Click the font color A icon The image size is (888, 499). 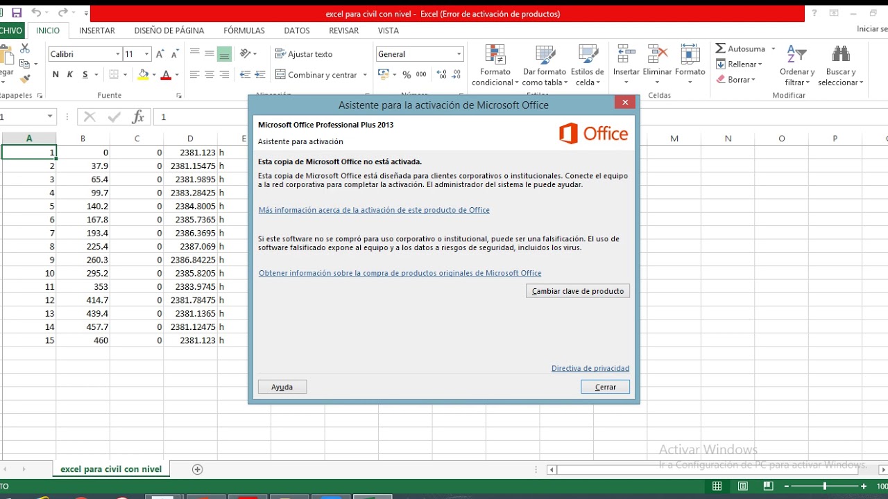[166, 75]
